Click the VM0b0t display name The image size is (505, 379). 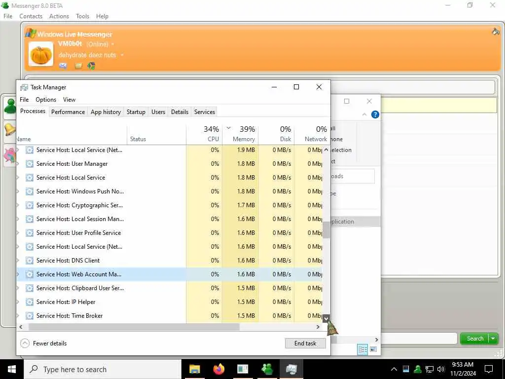click(70, 44)
